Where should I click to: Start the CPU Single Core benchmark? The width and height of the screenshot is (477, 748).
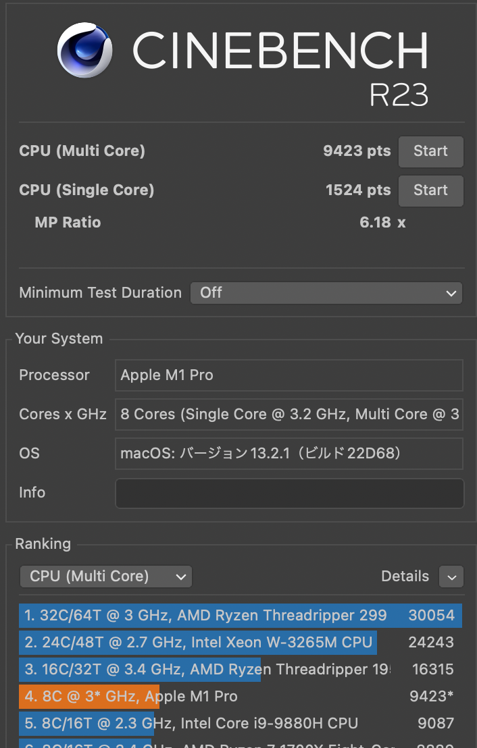430,190
